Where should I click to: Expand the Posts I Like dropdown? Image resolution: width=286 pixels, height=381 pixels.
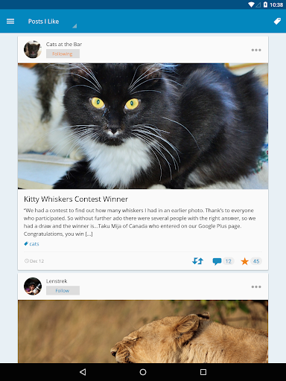tap(52, 22)
